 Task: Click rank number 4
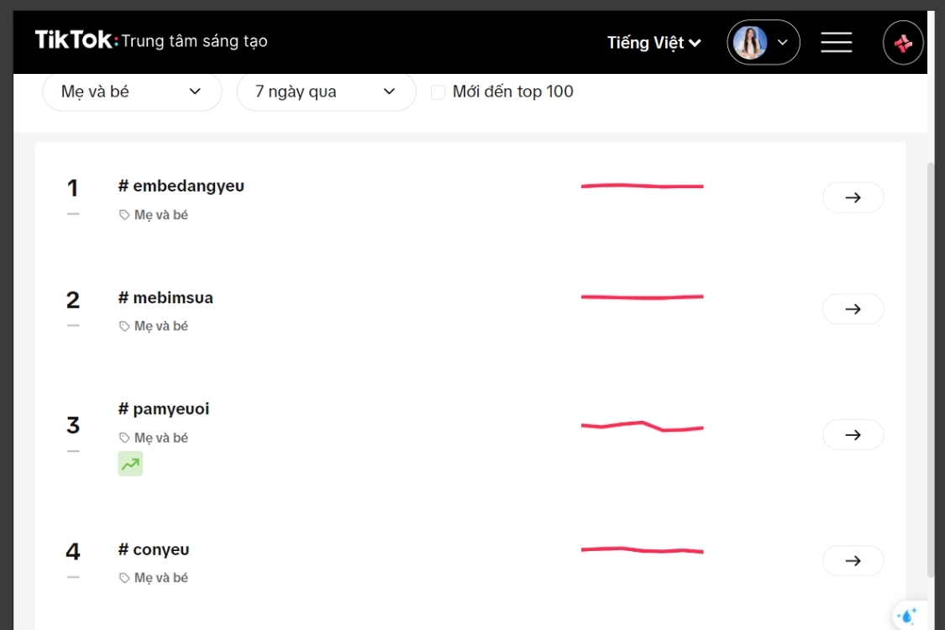[x=73, y=551]
